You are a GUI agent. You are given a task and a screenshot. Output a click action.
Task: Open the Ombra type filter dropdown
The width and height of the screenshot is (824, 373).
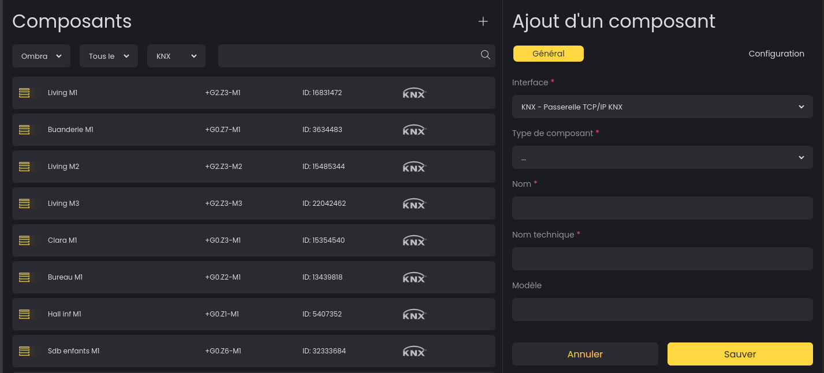[x=41, y=56]
